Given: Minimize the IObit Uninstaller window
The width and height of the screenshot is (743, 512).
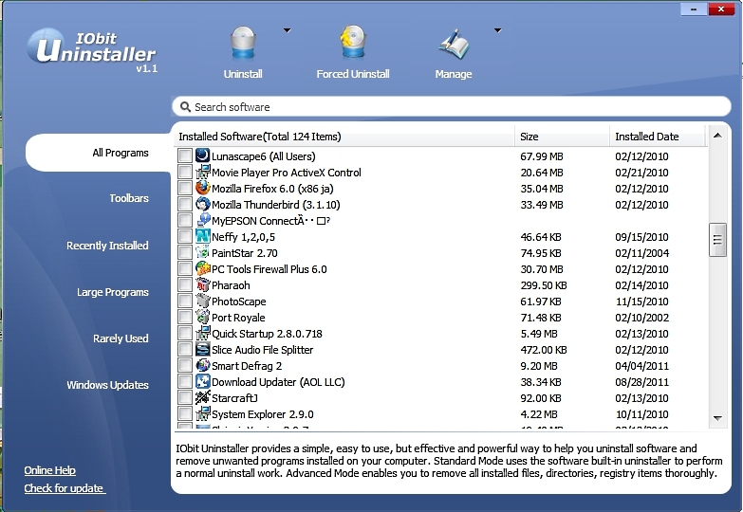Looking at the screenshot, I should point(694,9).
